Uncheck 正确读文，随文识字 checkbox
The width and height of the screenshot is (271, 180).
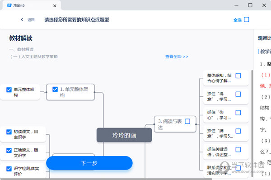tap(9, 150)
